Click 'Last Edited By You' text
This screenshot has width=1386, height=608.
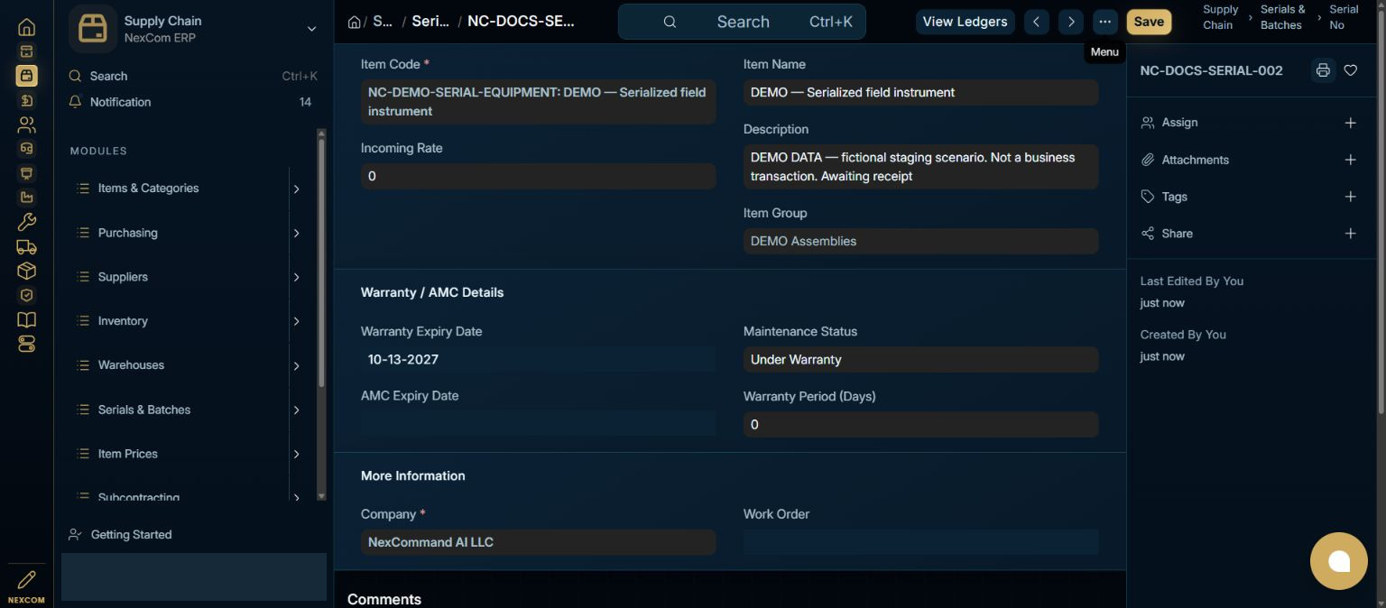click(x=1192, y=281)
